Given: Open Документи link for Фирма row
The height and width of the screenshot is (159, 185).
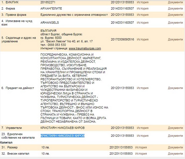Looking at the screenshot, I should (x=175, y=9).
